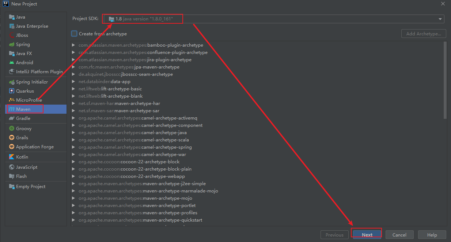The width and height of the screenshot is (451, 242).
Task: Select the Flash folder icon
Action: (12, 176)
